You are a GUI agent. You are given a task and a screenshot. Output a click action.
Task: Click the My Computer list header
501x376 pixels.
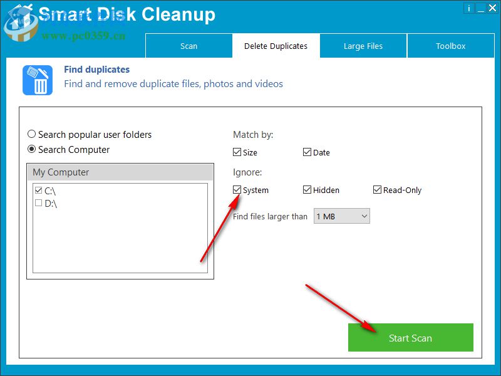pyautogui.click(x=119, y=172)
